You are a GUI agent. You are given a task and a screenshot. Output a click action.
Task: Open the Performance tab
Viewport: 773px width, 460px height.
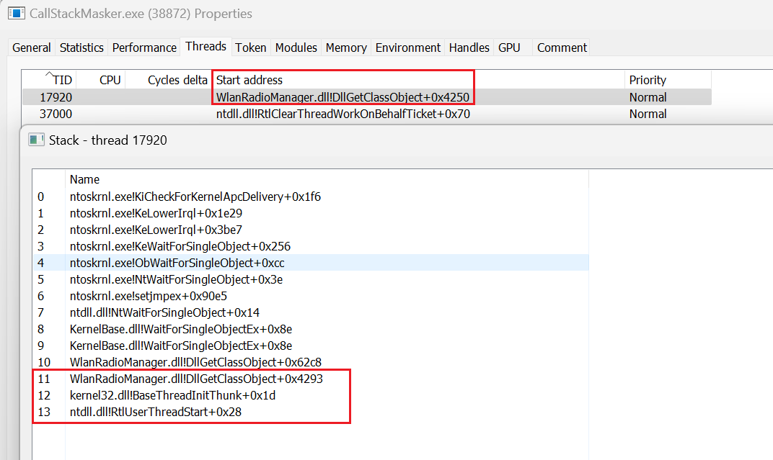click(x=144, y=47)
